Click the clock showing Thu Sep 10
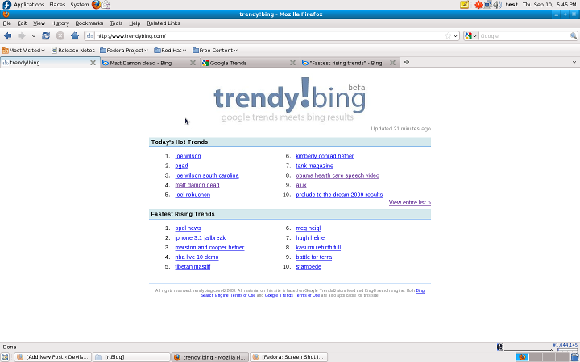Image resolution: width=580 pixels, height=362 pixels. click(549, 5)
